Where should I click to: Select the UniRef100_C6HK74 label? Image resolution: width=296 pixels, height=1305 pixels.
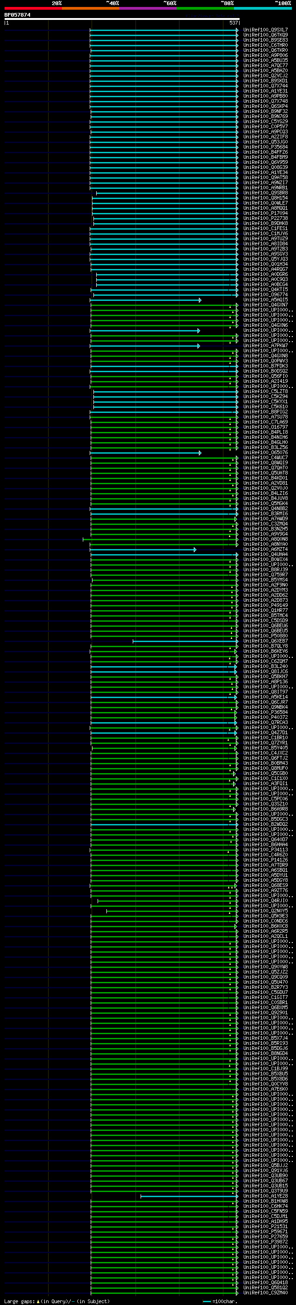coord(265,1206)
